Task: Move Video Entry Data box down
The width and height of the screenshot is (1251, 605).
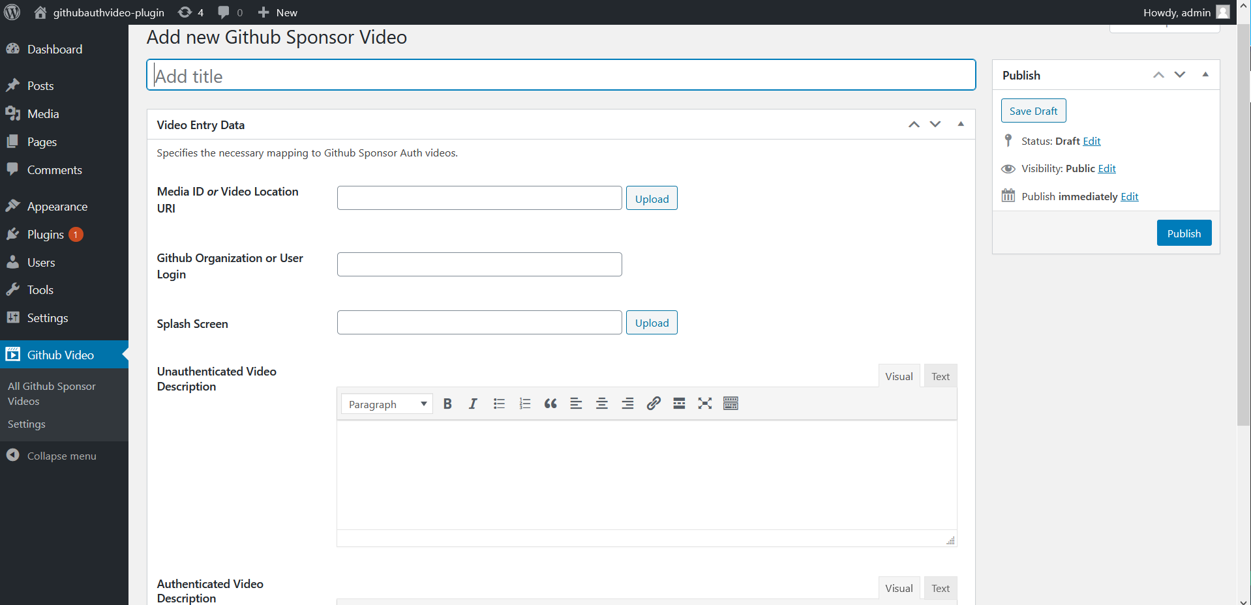Action: 935,125
